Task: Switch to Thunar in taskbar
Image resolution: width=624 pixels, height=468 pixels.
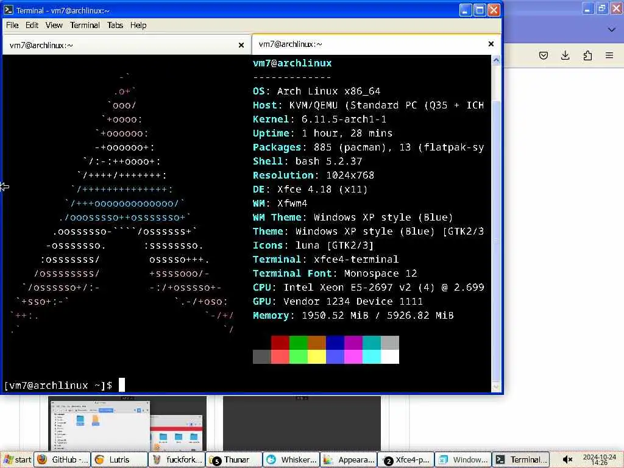Action: (x=234, y=459)
